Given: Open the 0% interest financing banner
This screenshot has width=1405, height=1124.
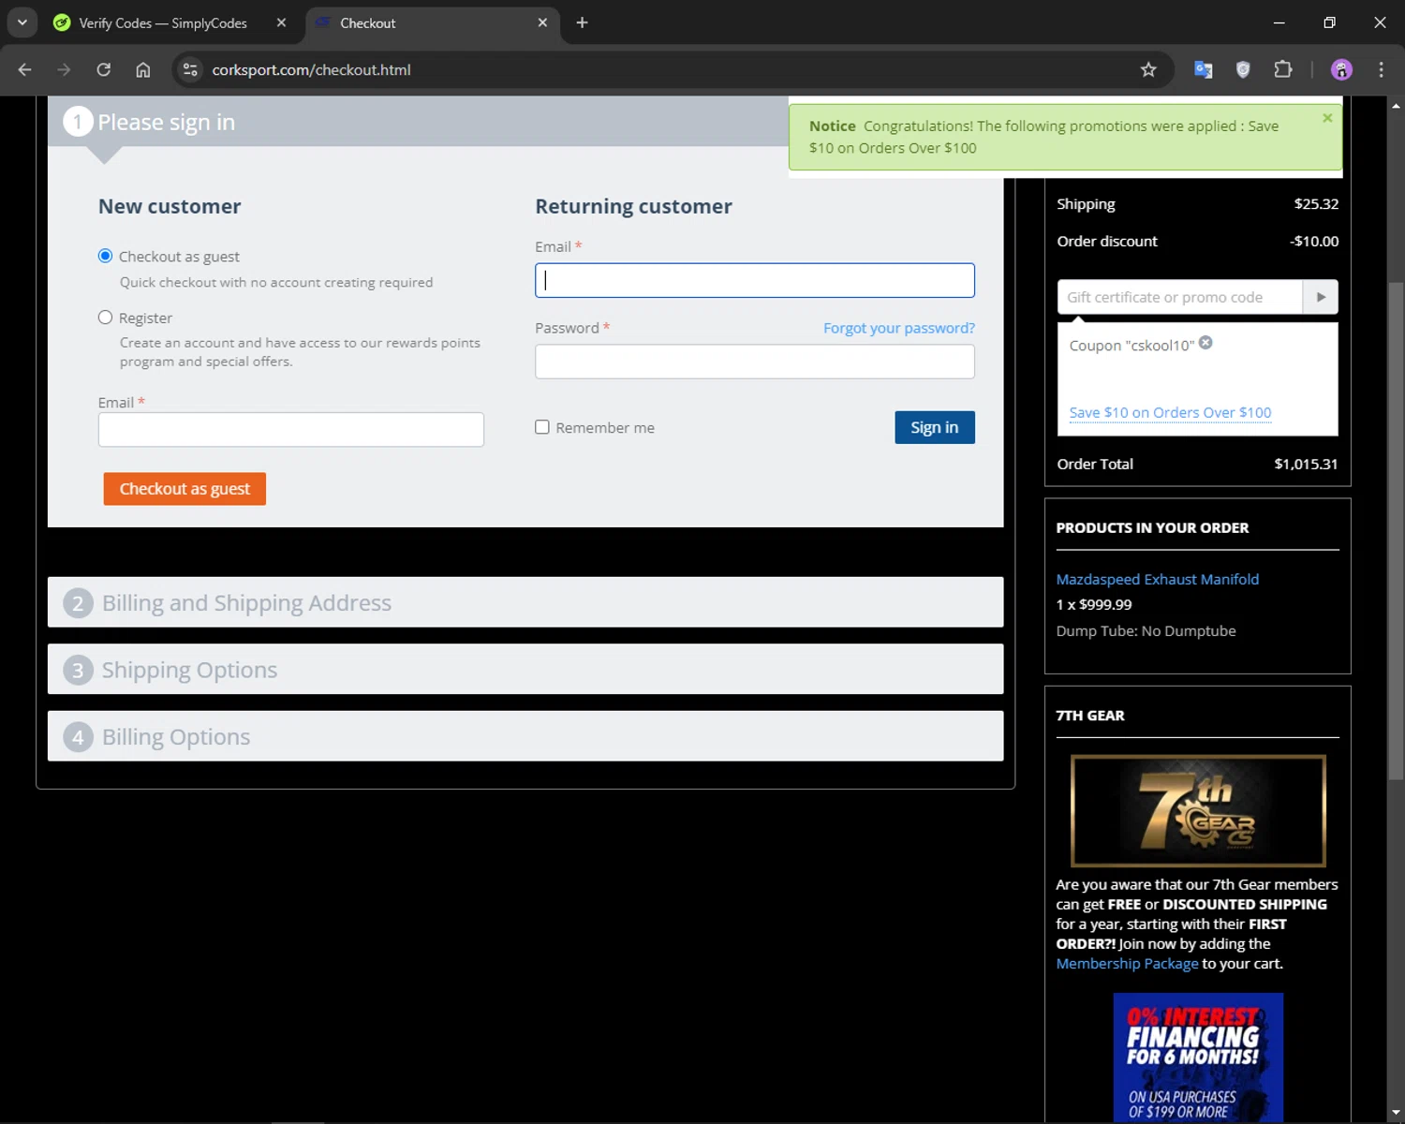Looking at the screenshot, I should coord(1198,1057).
